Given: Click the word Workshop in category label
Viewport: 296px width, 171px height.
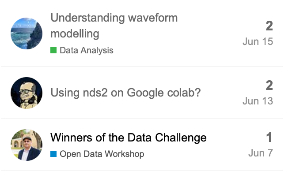Looking at the screenshot, I should pos(125,154).
